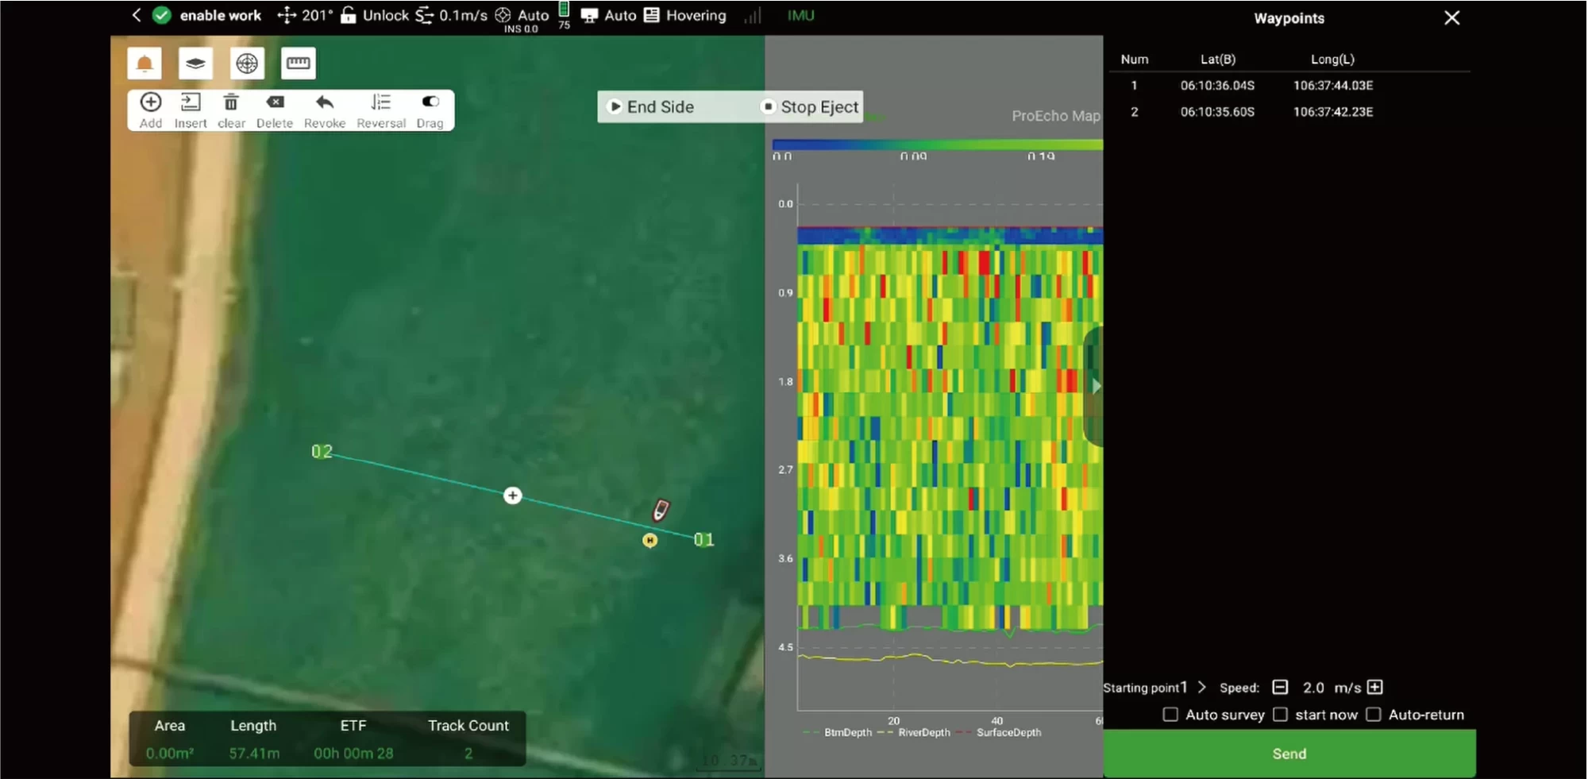
Task: Click the depth color scale bar
Action: 938,145
